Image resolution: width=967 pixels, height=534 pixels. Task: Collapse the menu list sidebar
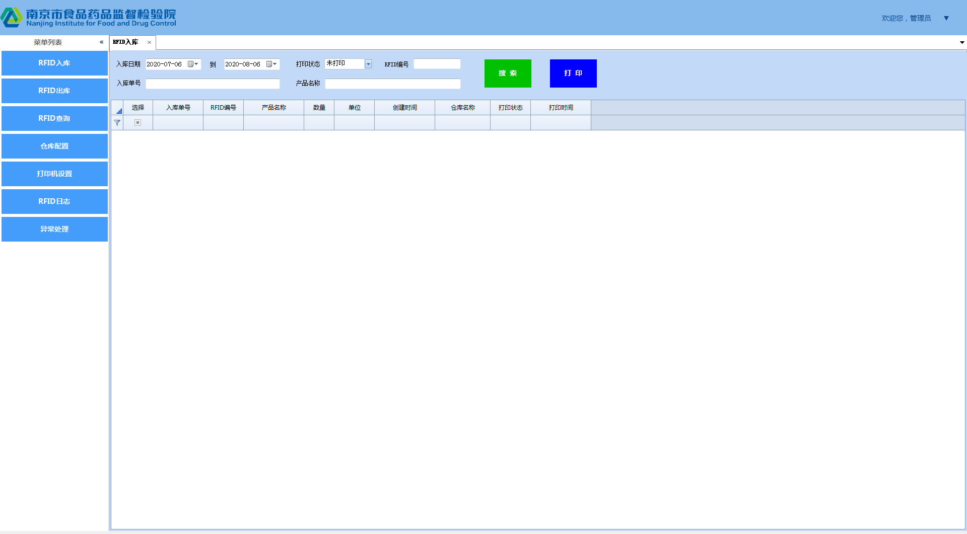[x=101, y=42]
